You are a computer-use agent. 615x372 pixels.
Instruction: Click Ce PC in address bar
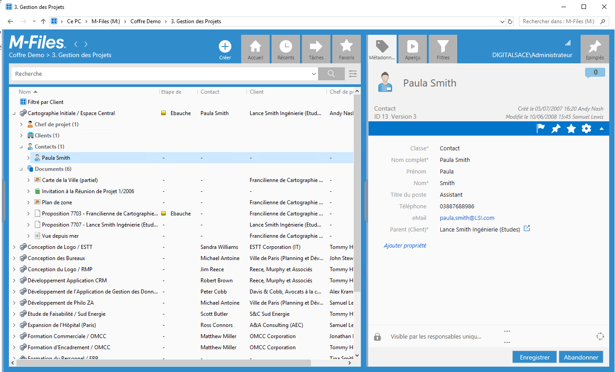click(74, 21)
